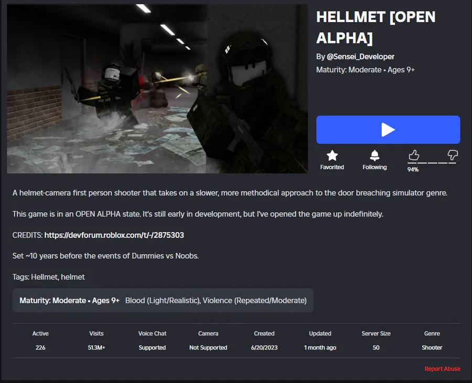472x383 pixels.
Task: Click the Report Abuse link
Action: (442, 368)
